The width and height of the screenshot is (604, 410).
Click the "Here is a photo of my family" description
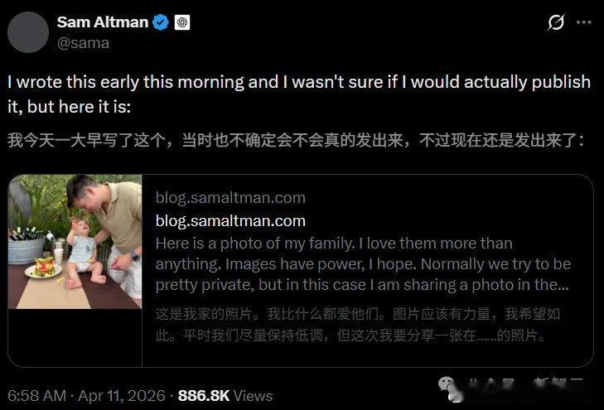coord(363,264)
